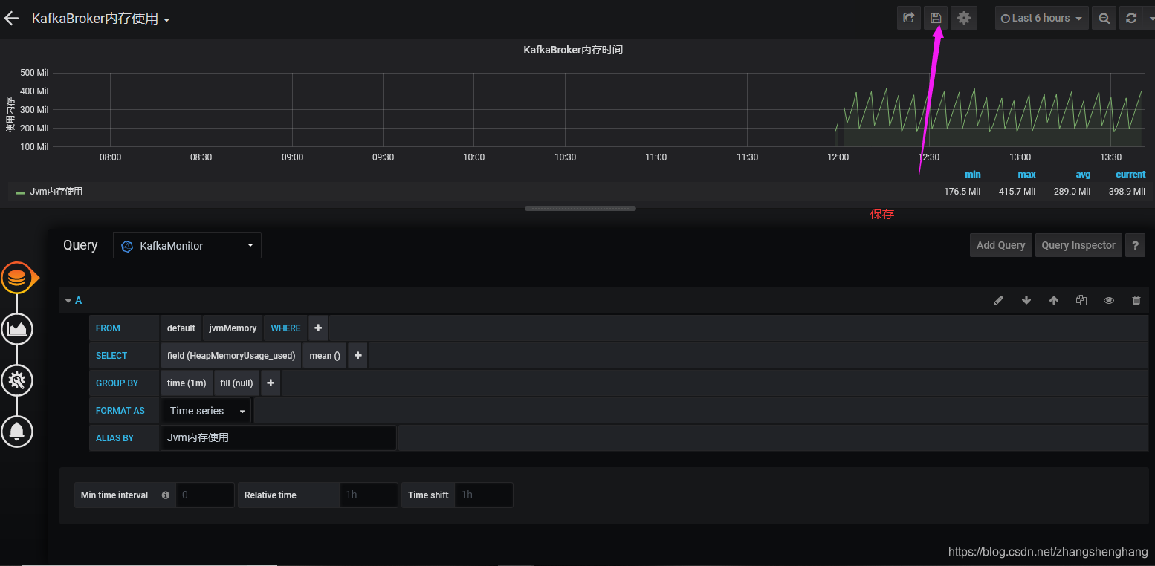
Task: Move query A up
Action: (x=1053, y=300)
